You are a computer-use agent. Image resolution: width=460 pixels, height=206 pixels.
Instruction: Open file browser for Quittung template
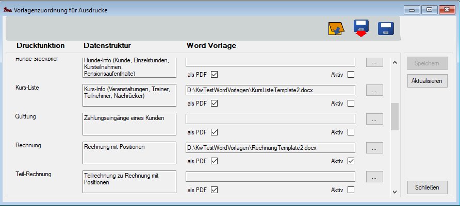374,119
